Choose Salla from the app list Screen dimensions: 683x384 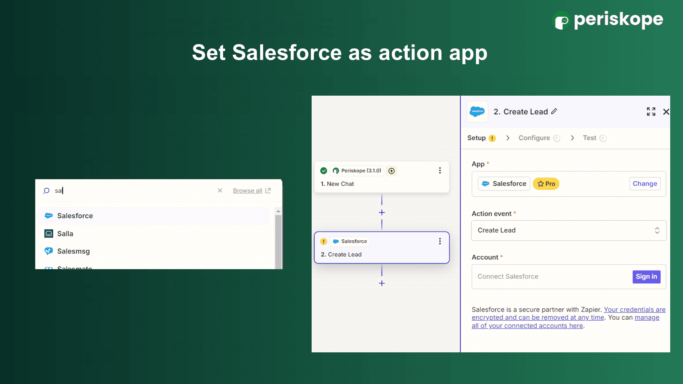coord(65,234)
